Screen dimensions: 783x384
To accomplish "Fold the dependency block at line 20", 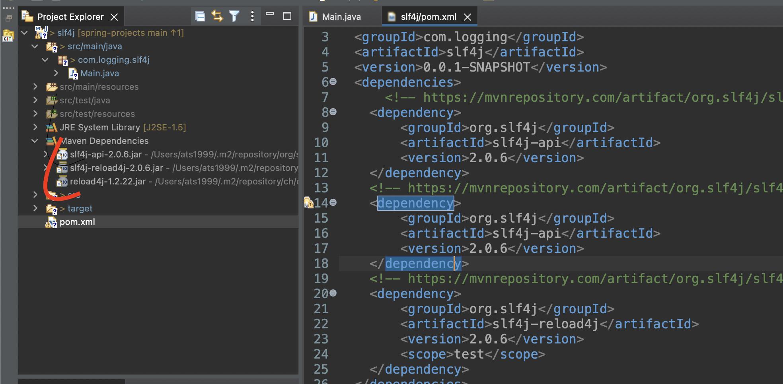I will pos(333,293).
